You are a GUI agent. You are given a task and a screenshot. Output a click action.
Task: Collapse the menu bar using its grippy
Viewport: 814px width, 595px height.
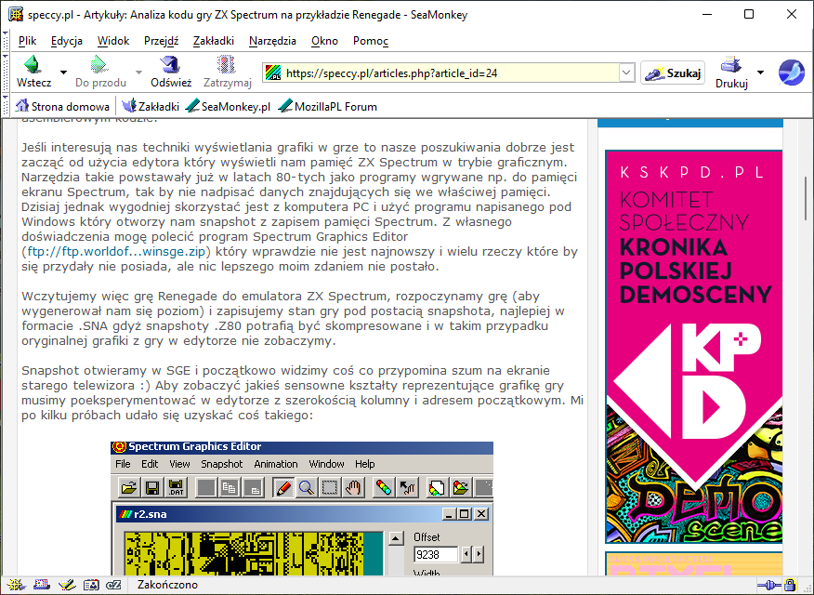click(x=6, y=41)
